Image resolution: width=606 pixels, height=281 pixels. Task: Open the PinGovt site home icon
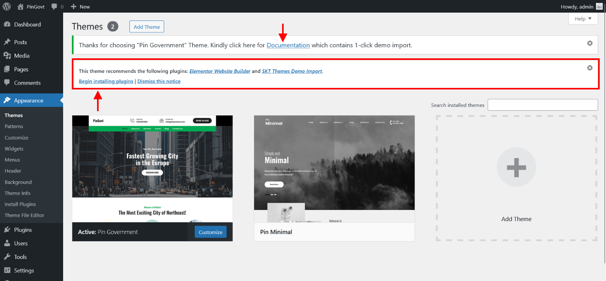pos(21,7)
